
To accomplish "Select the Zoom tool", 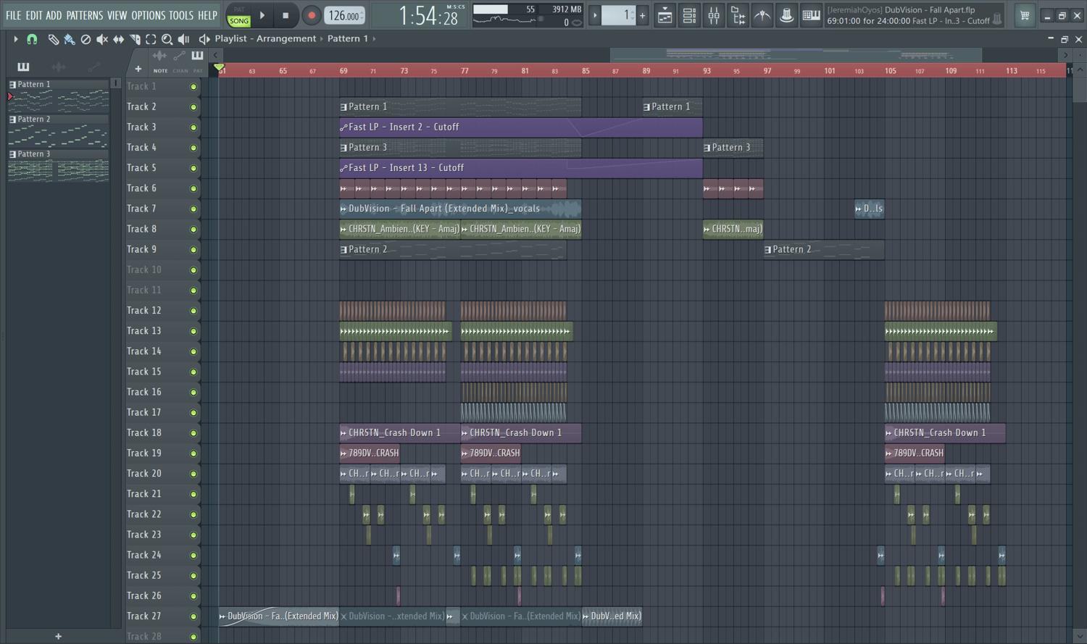I will click(167, 39).
